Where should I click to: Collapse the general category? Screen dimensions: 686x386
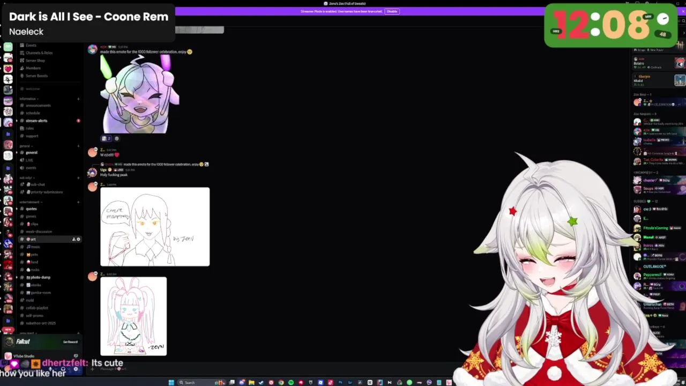pyautogui.click(x=25, y=146)
